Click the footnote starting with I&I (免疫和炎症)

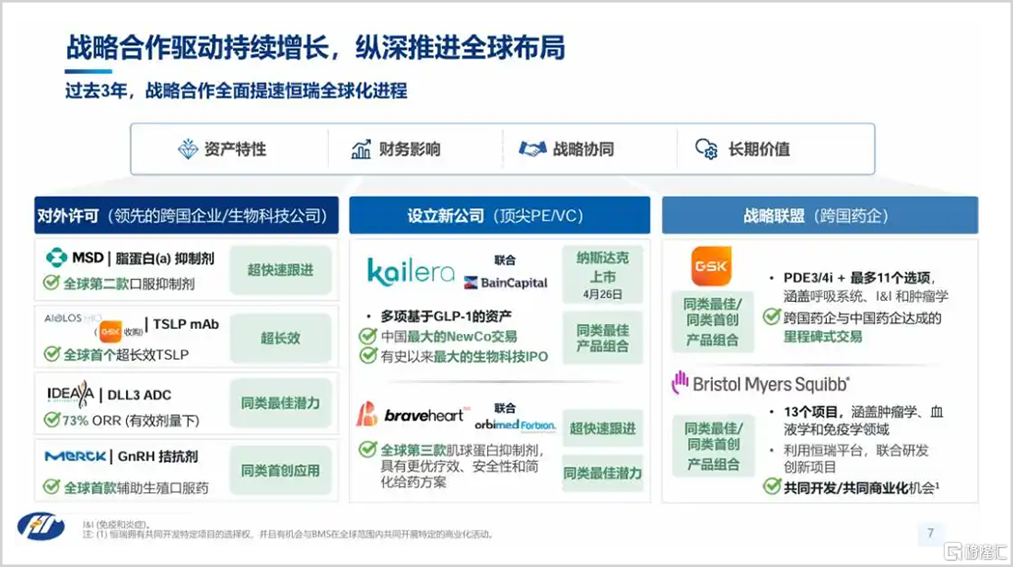pos(116,525)
